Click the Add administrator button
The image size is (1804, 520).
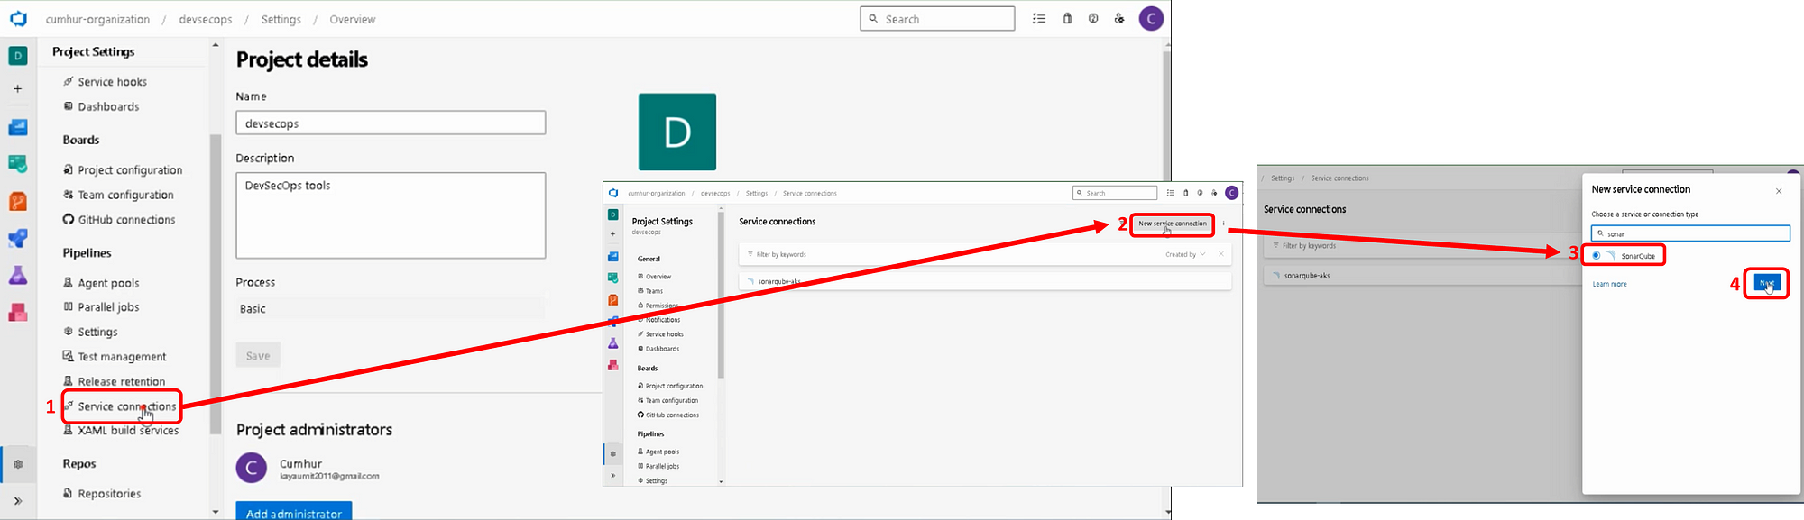294,511
